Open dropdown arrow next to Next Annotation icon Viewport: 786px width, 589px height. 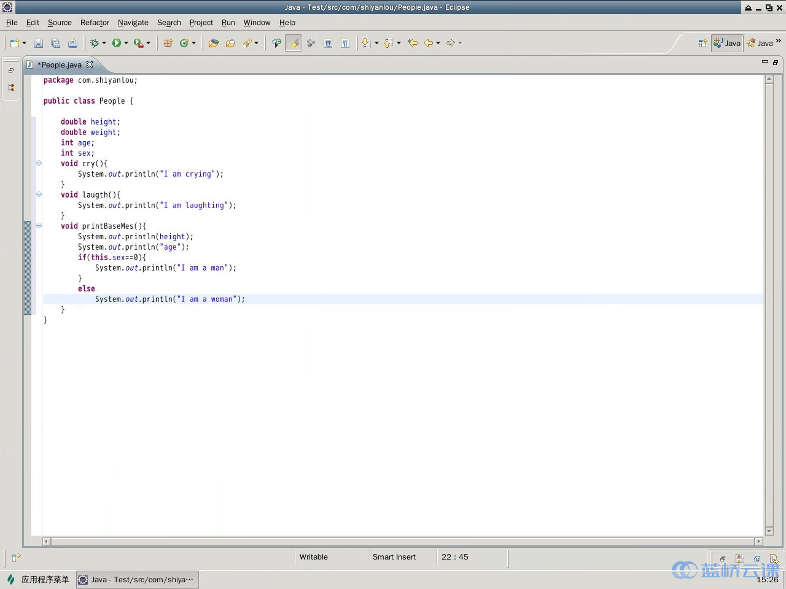[376, 43]
